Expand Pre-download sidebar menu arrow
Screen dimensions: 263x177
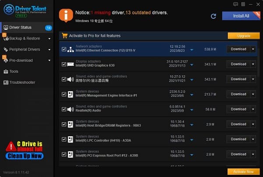(49, 60)
